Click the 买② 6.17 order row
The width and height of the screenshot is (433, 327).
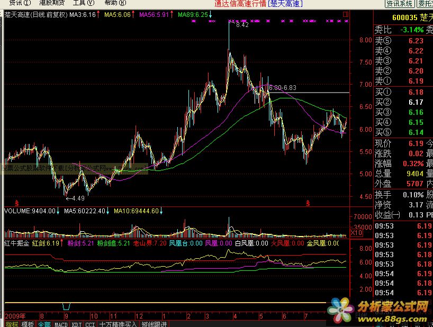(403, 102)
